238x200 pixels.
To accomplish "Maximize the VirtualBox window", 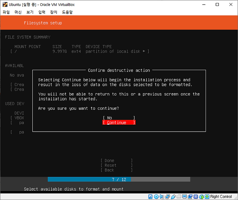I will (217, 5).
